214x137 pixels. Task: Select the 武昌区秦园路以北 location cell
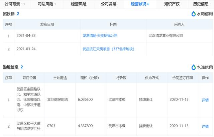(29, 99)
